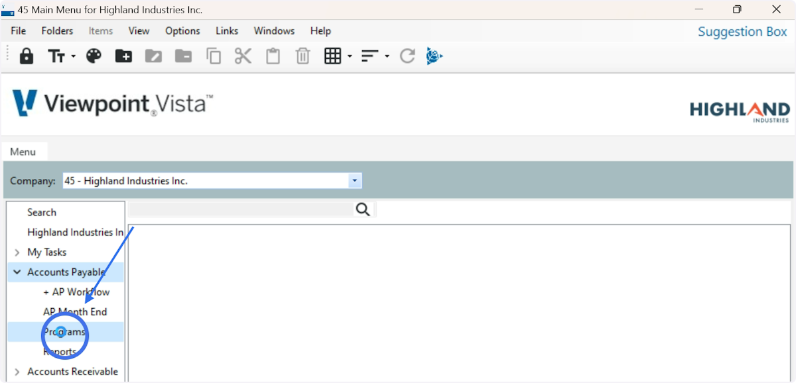
Task: Open the View menu
Action: pyautogui.click(x=139, y=31)
